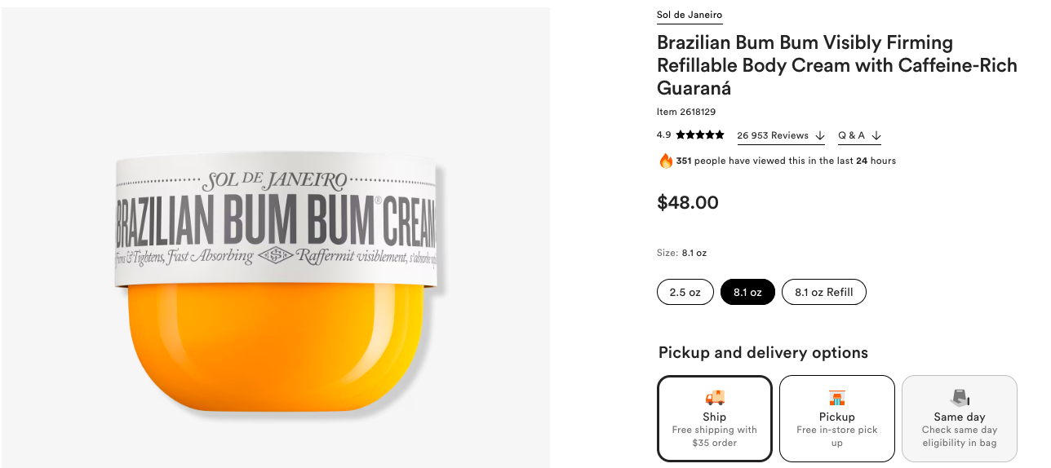Click the down arrow beside Reviews

(x=820, y=136)
